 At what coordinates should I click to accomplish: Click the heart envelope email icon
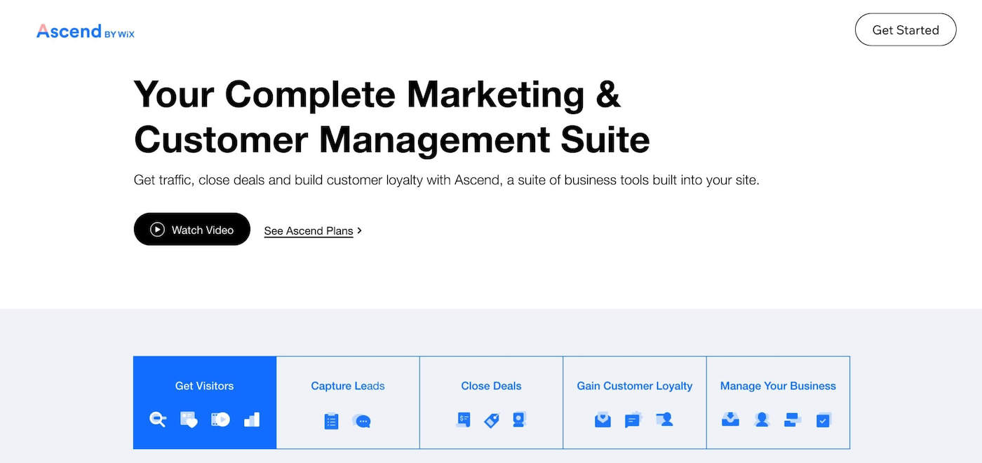(x=603, y=420)
